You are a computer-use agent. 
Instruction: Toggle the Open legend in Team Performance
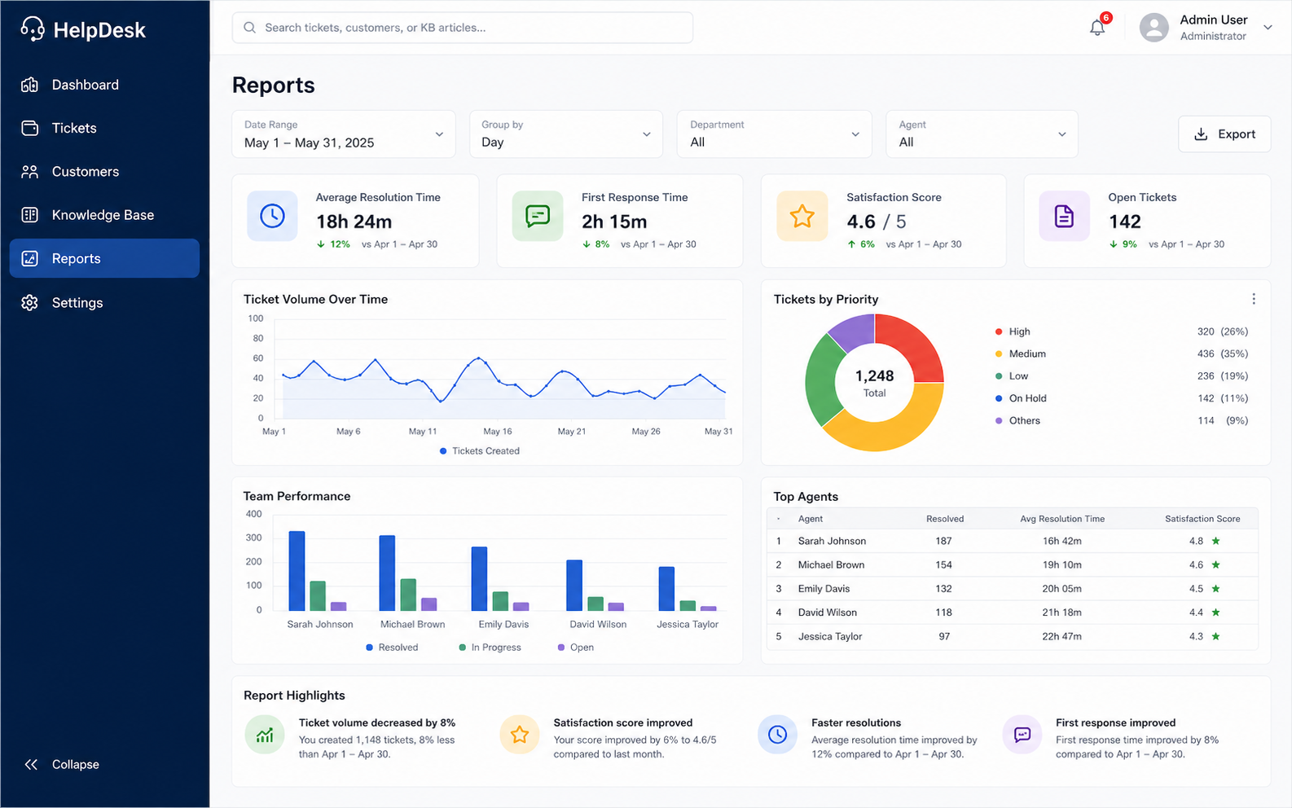575,648
